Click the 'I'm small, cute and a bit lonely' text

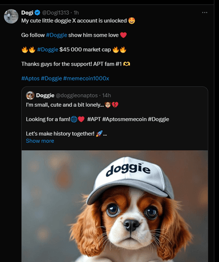65,105
